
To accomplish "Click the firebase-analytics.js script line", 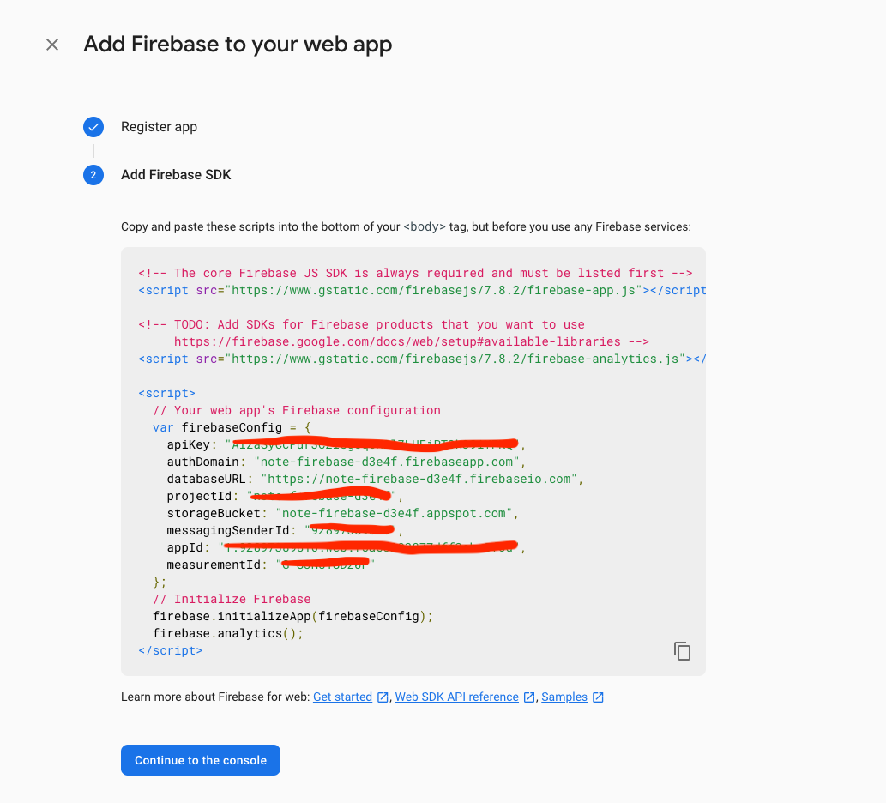I will (420, 359).
